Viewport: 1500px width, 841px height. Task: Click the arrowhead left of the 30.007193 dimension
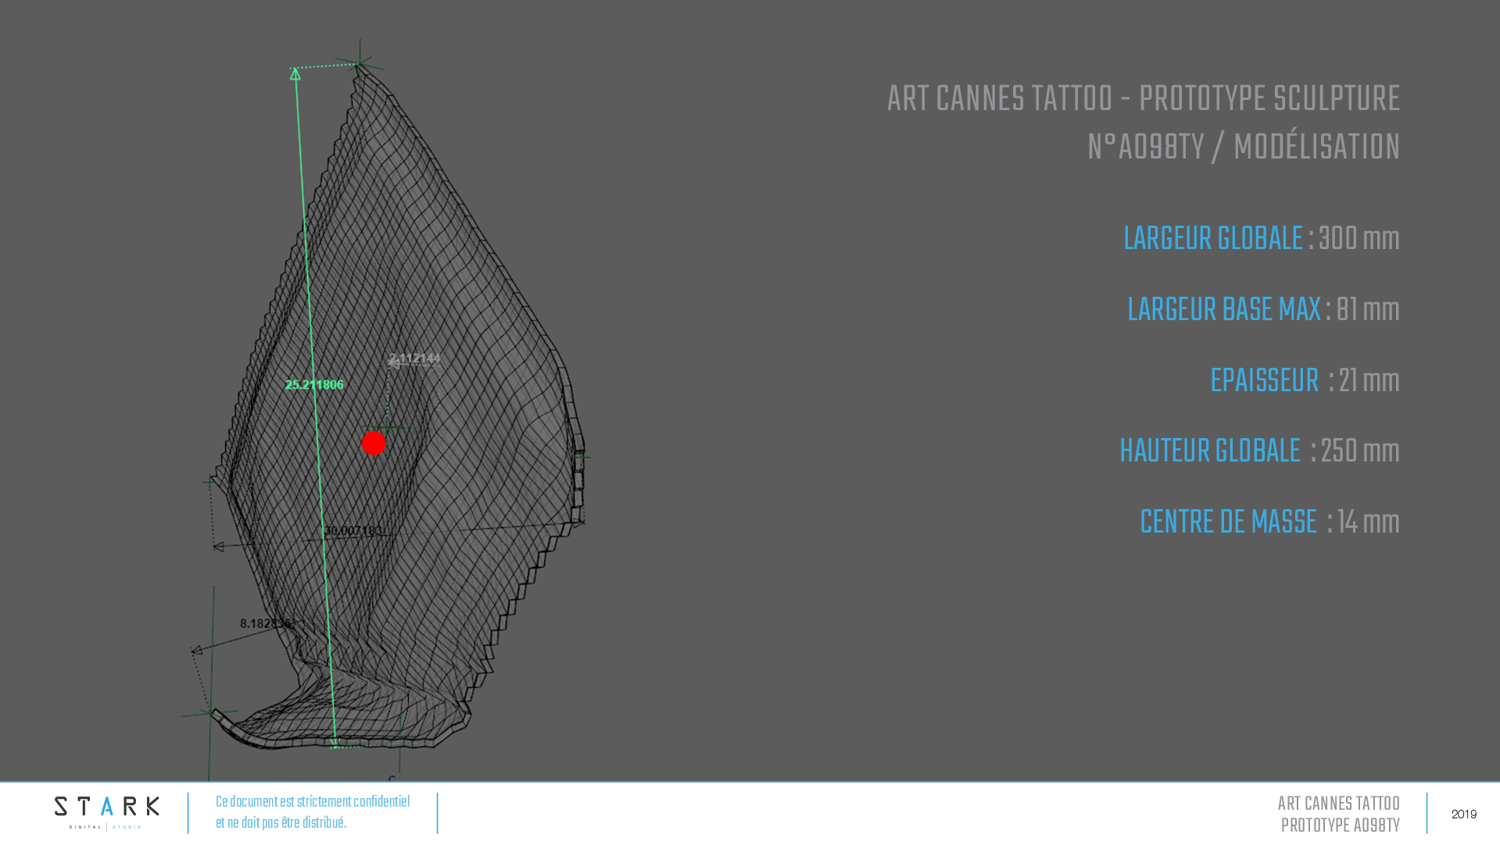(219, 547)
